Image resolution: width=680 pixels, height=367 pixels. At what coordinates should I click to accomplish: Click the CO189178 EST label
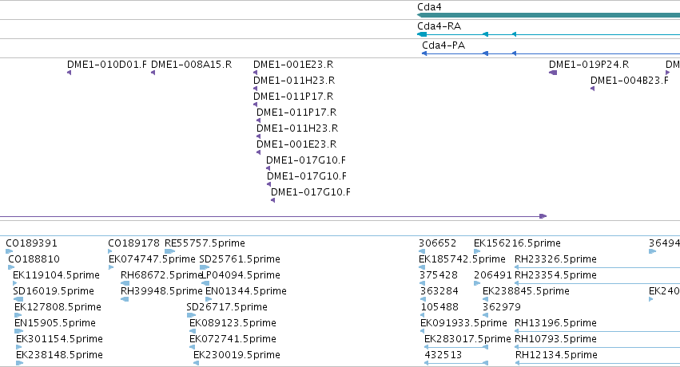pyautogui.click(x=133, y=243)
